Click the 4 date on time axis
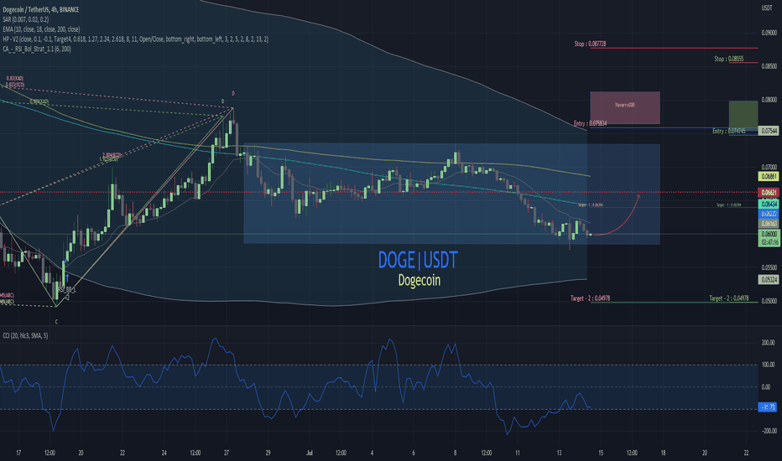782x461 pixels. [x=372, y=453]
